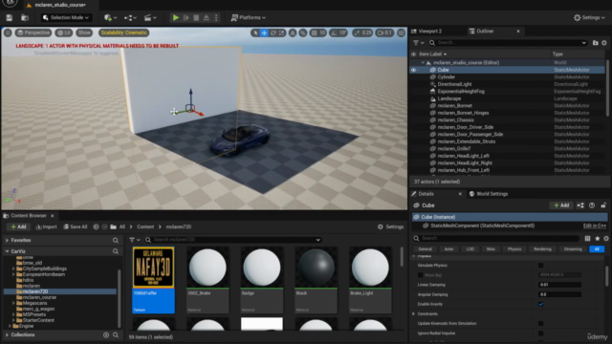Screen dimensions: 612x344
Task: Select the General filter tab in Details
Action: (425, 248)
